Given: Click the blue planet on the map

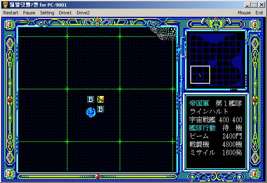Looking at the screenshot, I should 91,112.
